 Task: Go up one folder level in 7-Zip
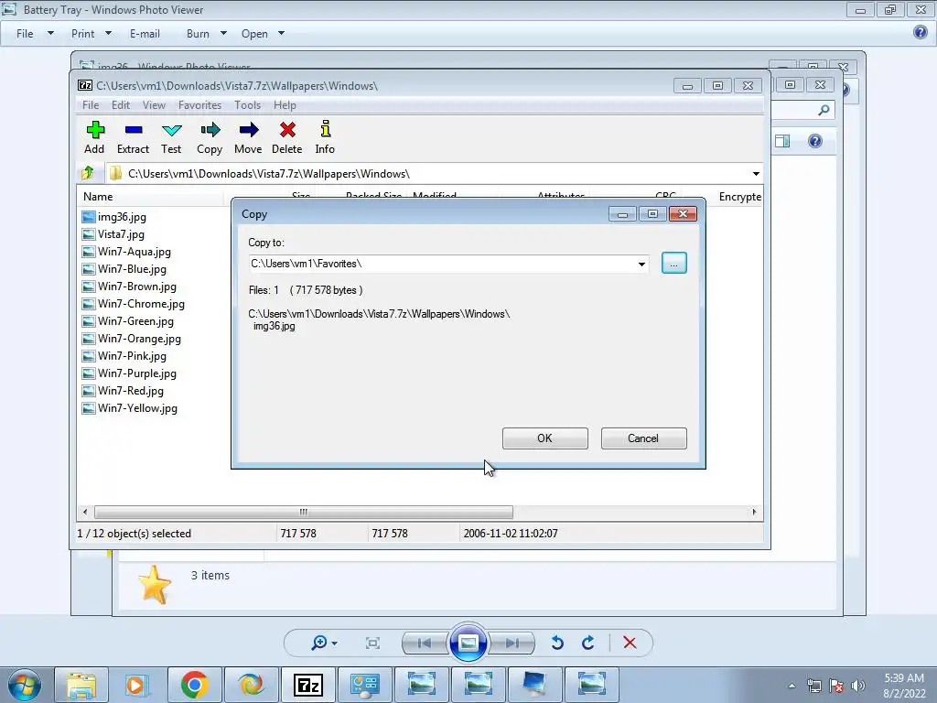88,173
